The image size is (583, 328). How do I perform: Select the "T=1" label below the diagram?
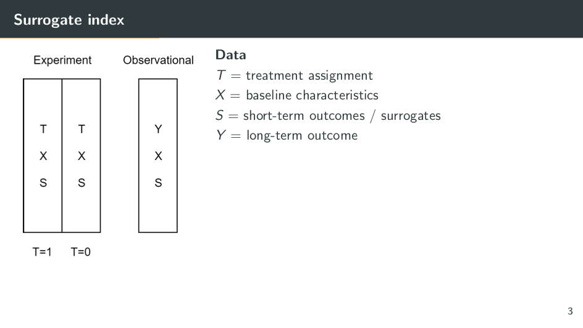tap(42, 252)
